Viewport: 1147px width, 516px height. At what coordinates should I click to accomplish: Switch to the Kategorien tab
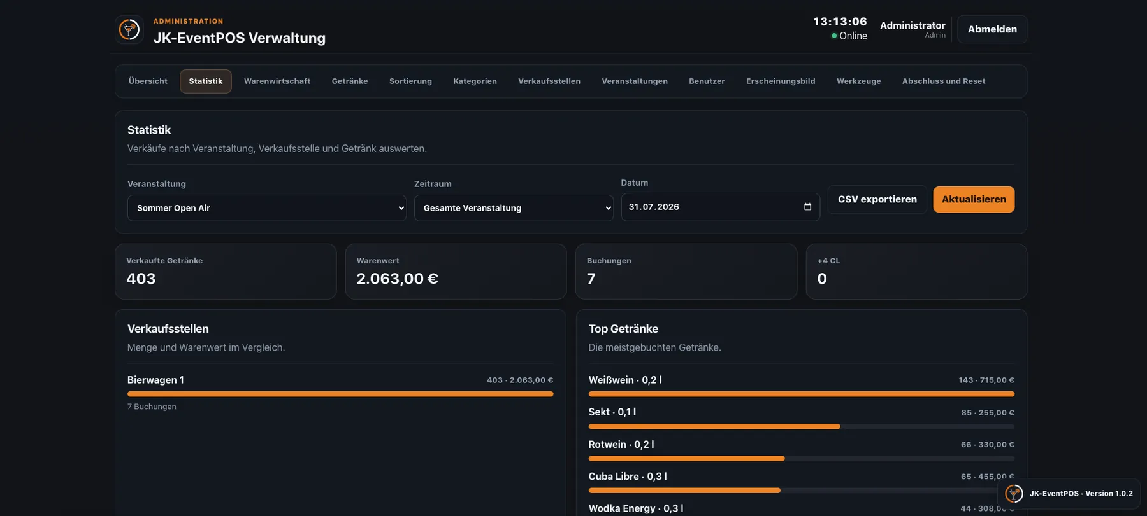pos(475,81)
